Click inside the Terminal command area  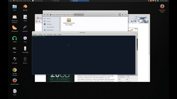(84, 55)
